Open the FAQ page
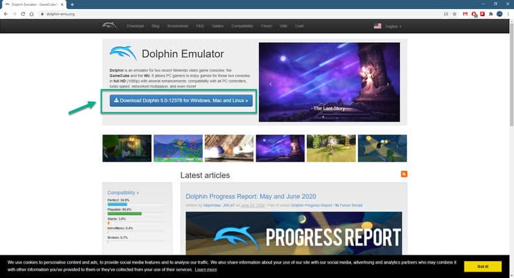The width and height of the screenshot is (514, 278). [x=200, y=26]
